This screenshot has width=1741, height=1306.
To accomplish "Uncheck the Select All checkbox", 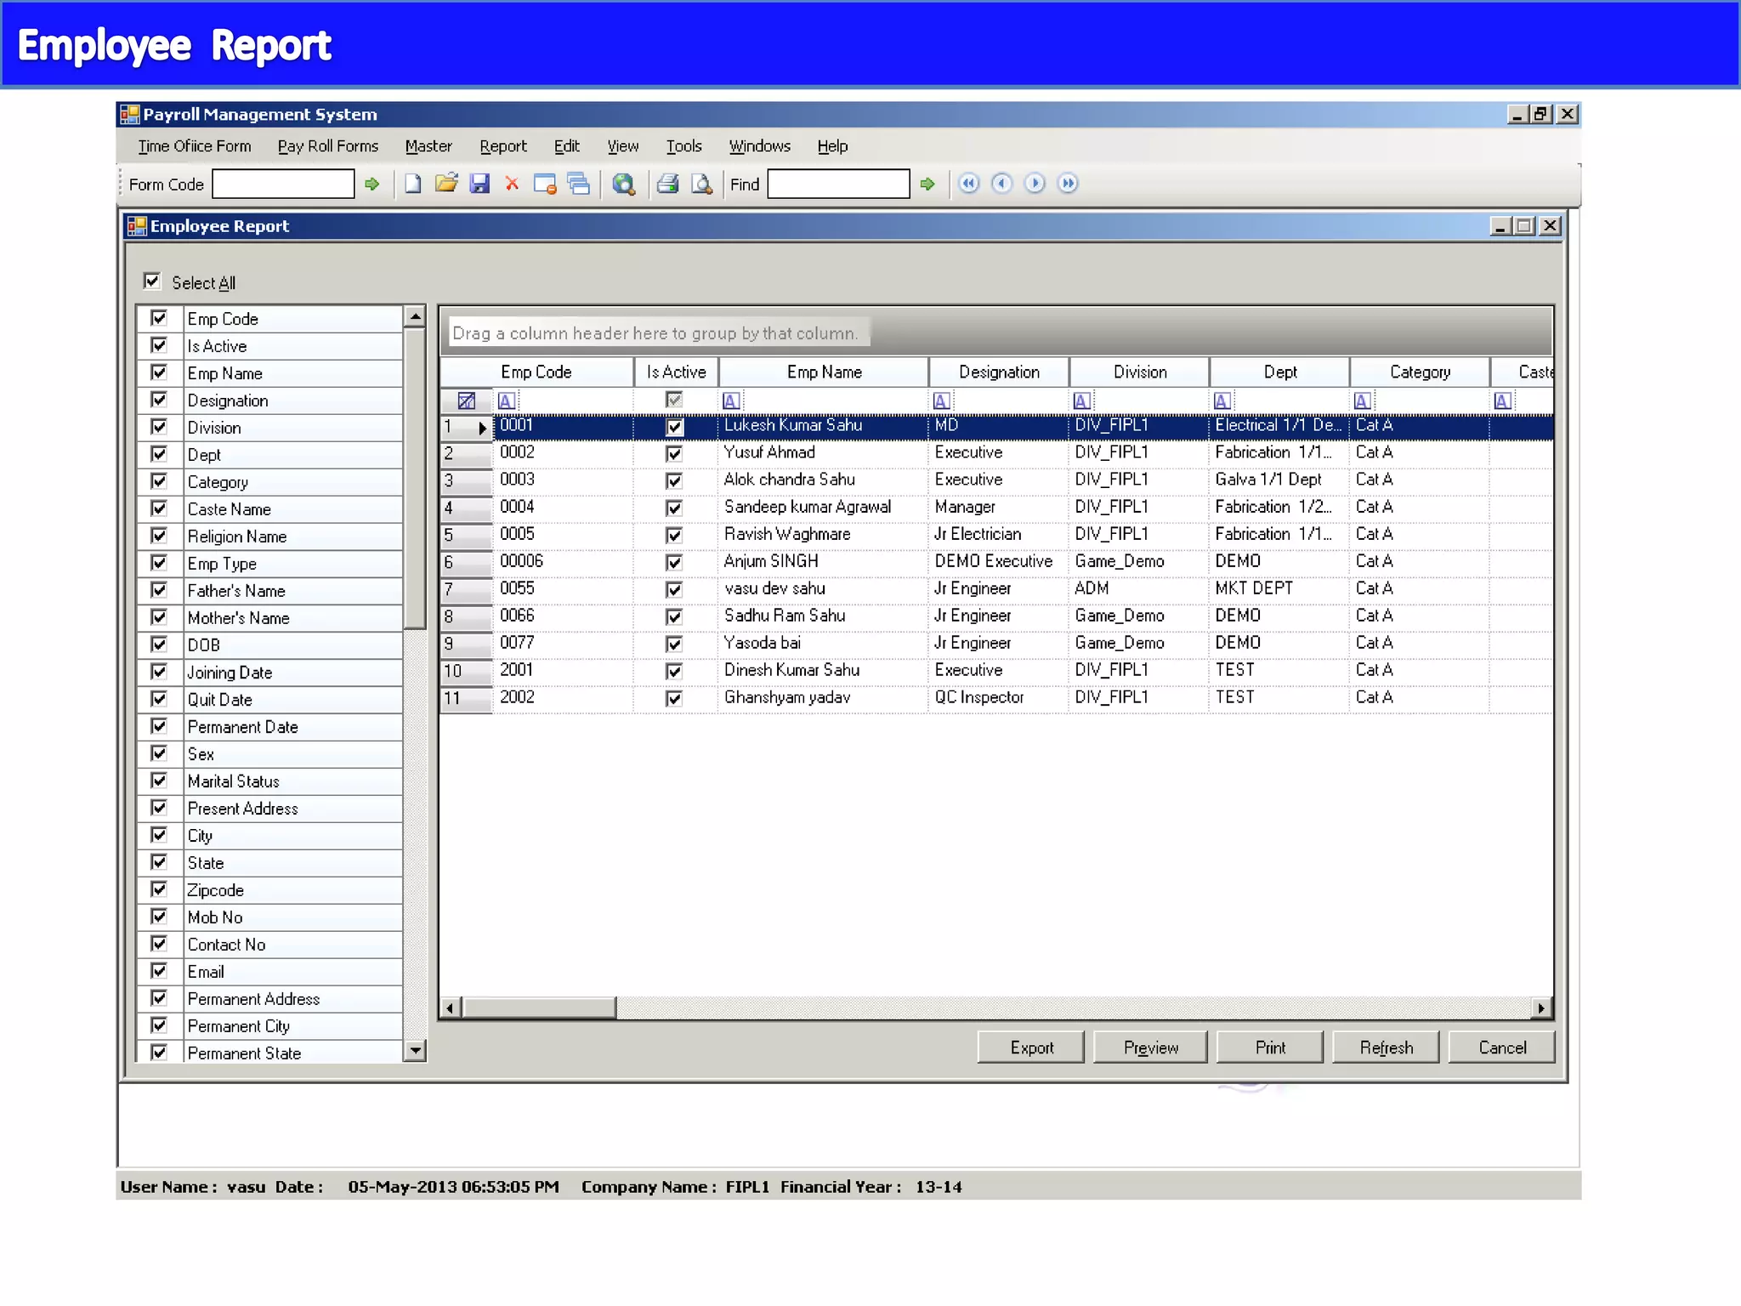I will click(152, 281).
